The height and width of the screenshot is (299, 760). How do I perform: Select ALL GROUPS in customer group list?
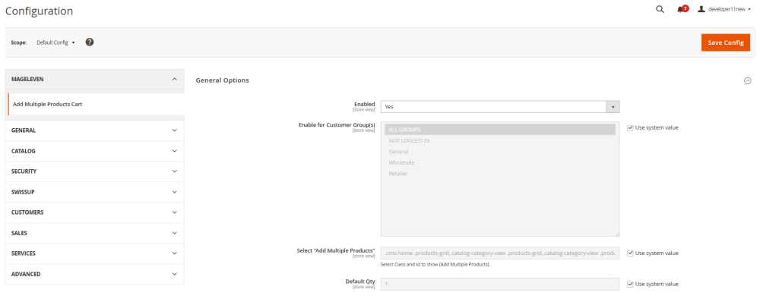tap(500, 130)
